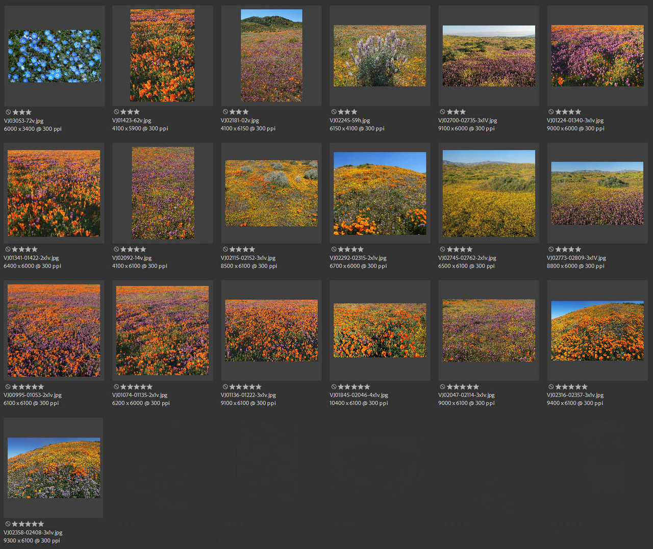Click the reject circle above VJ01423-62v.jpg filename

(x=116, y=111)
